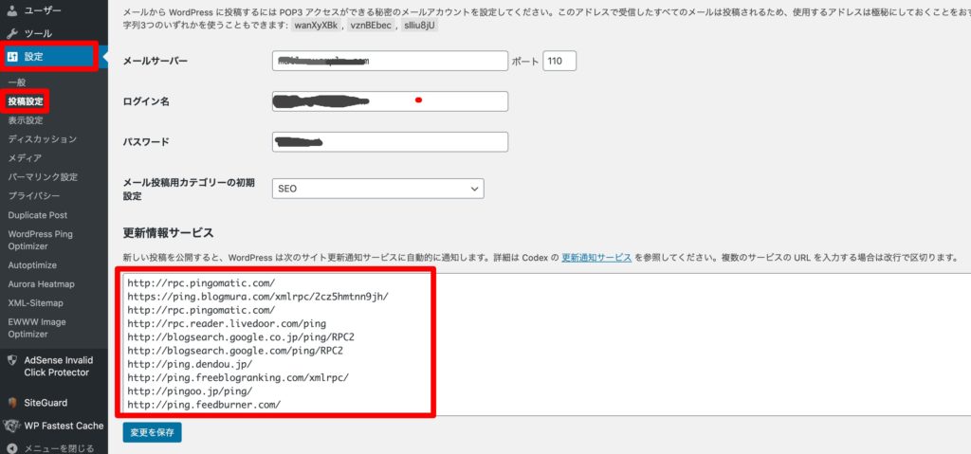Screen dimensions: 971x454
Task: Select 投稿設定 submenu item
Action: pyautogui.click(x=26, y=101)
